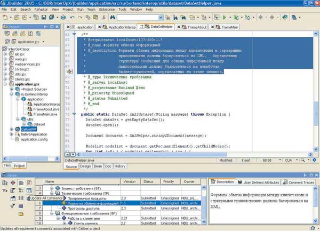
Task: Click the Find binoculars icon
Action: (113, 18)
